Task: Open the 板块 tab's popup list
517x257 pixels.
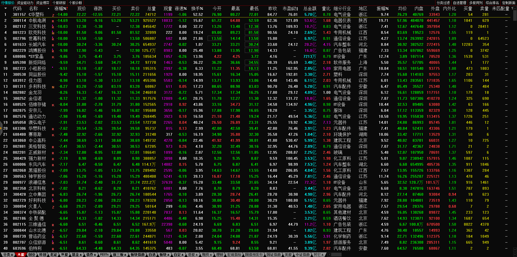Action: click(x=165, y=255)
